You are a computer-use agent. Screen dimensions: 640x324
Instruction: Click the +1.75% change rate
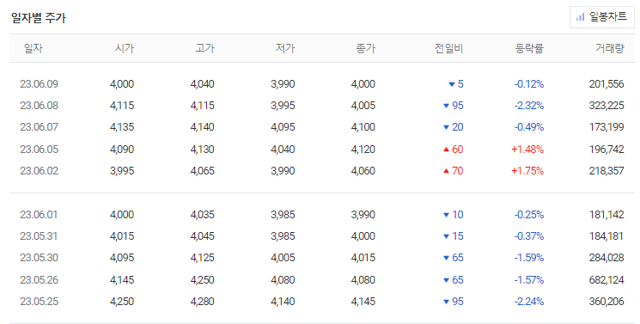coord(527,171)
